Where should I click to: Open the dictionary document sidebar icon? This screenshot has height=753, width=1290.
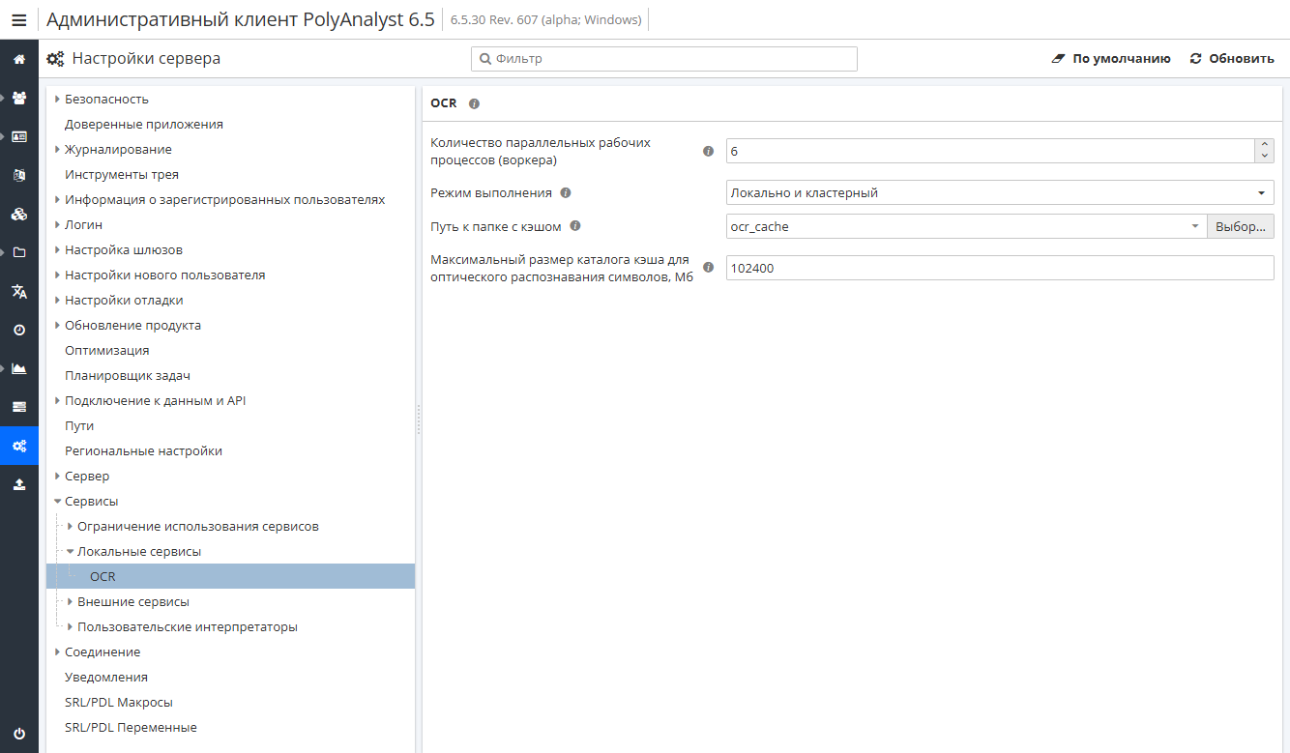(19, 175)
